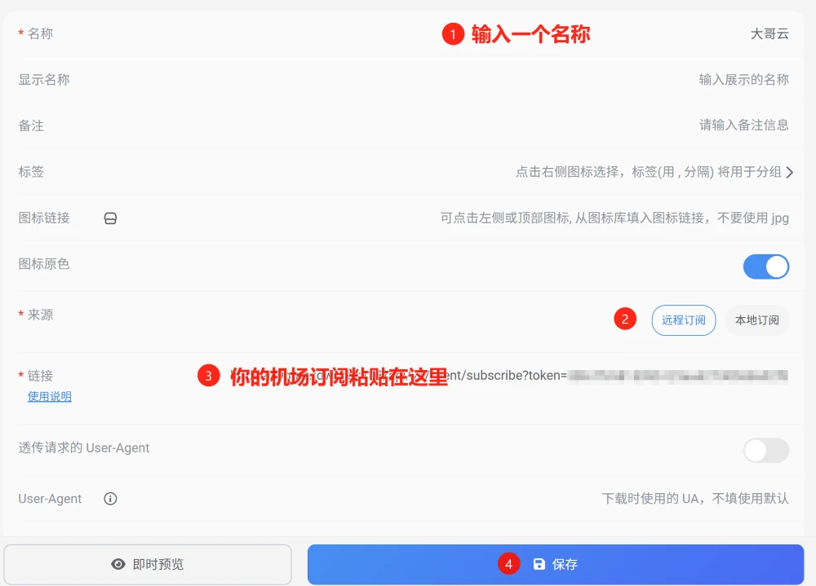This screenshot has height=586, width=816.
Task: Select 远程订阅 as the source
Action: pyautogui.click(x=684, y=320)
